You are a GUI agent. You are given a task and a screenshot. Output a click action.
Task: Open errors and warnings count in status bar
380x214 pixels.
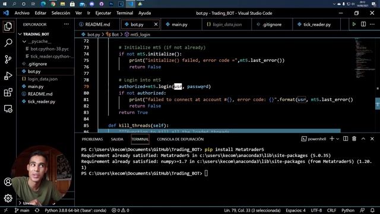coord(121,210)
